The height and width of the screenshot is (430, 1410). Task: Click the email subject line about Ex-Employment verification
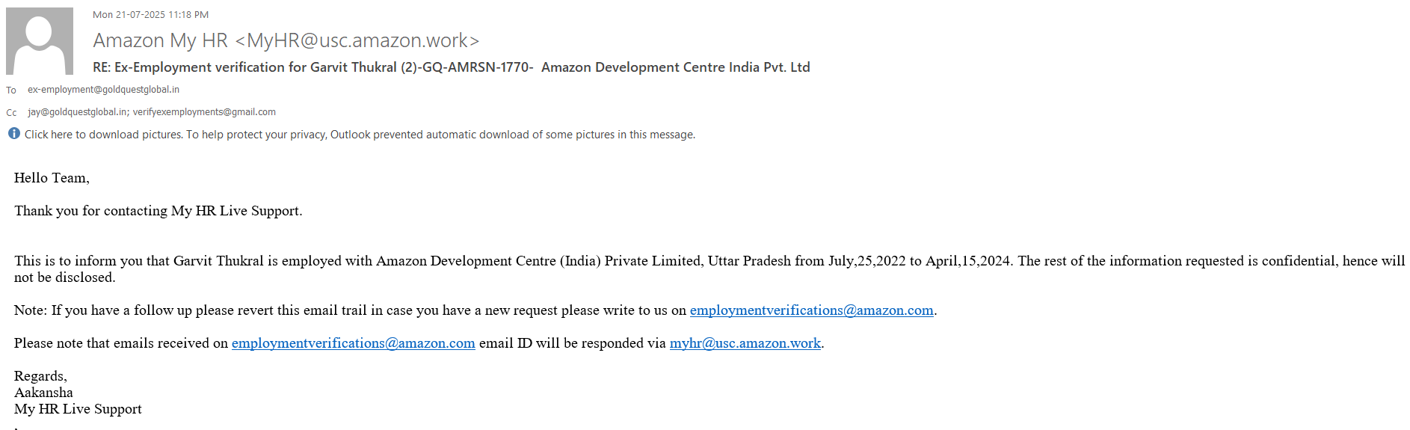coord(451,67)
